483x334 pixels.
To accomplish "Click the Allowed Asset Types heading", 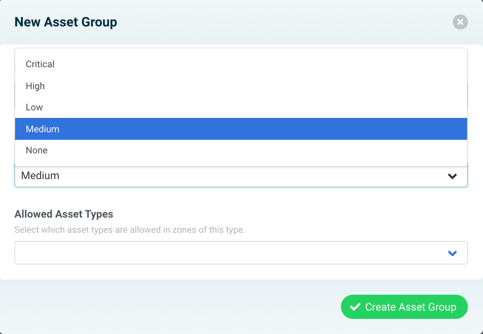I will 64,214.
